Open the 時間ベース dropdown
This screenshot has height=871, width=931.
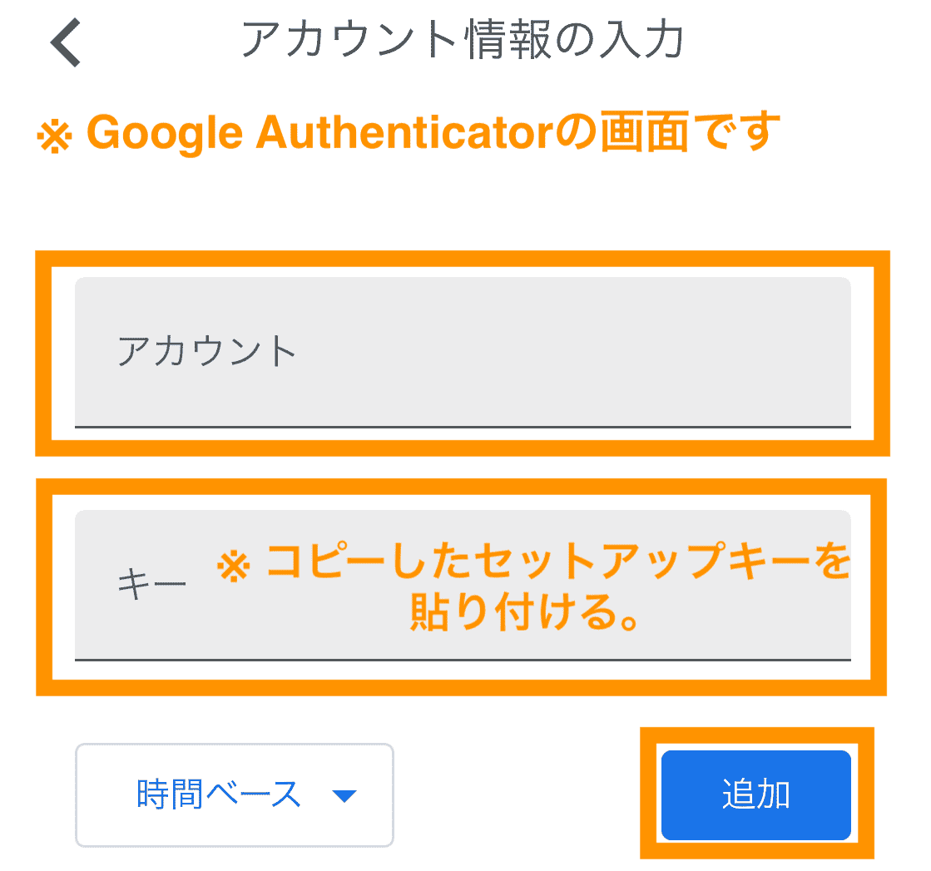click(235, 794)
